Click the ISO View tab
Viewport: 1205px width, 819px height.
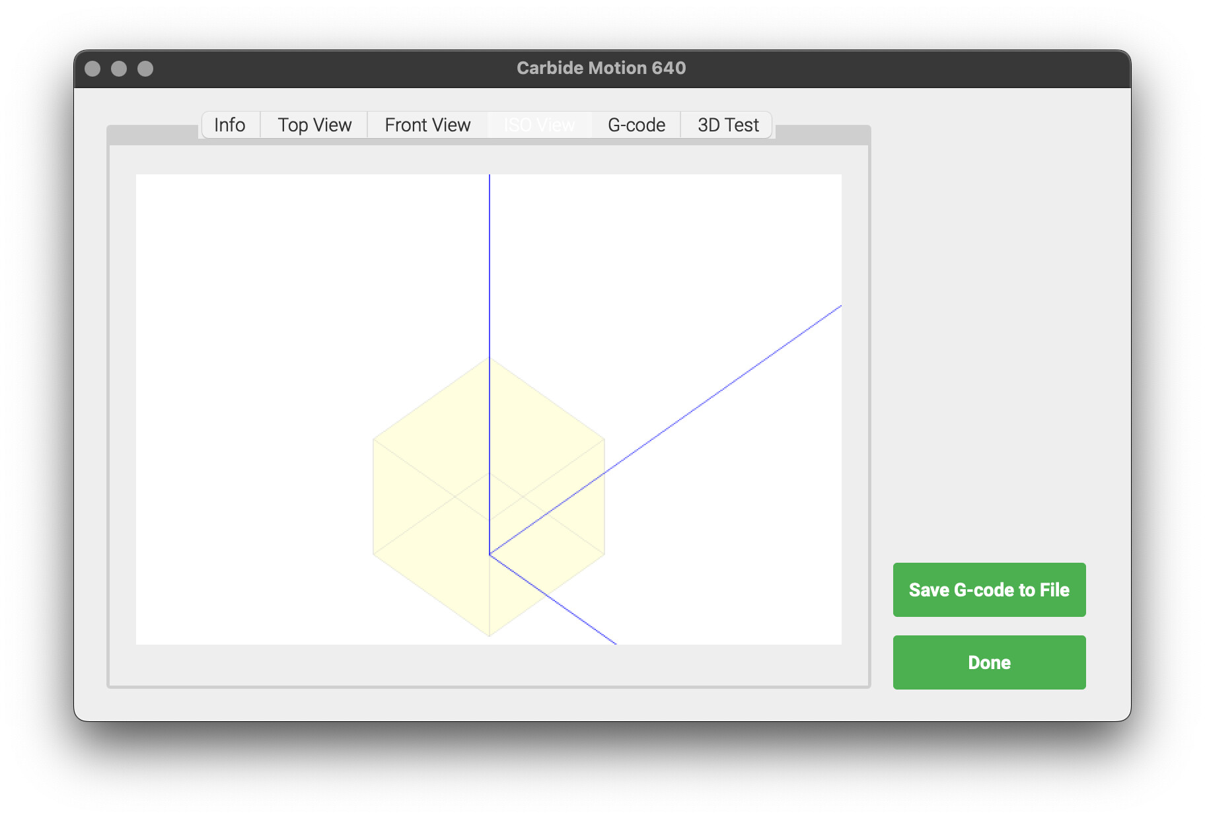(x=539, y=125)
